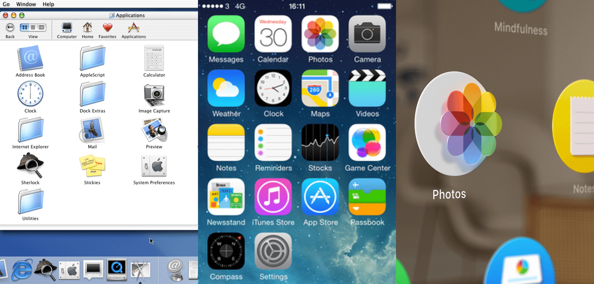Launch Sherlock from Applications window

(x=30, y=165)
